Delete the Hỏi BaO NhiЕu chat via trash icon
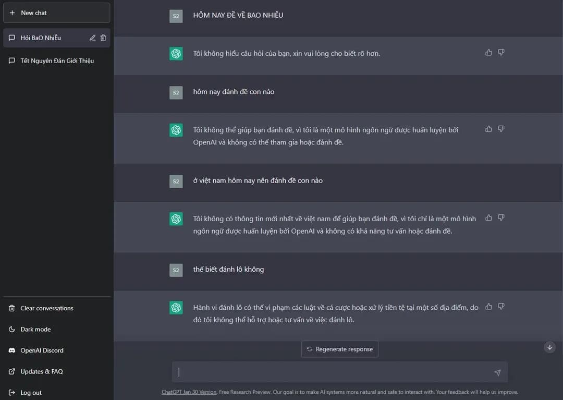Screen dimensions: 563x400 click(x=103, y=38)
